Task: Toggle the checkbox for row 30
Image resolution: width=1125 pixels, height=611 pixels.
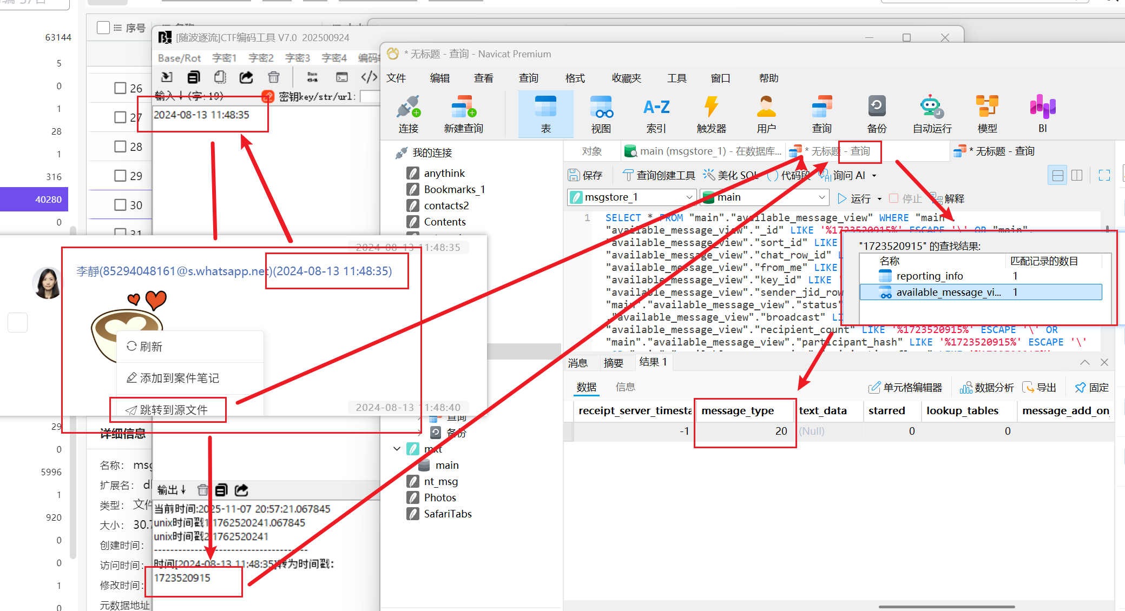Action: [x=120, y=205]
